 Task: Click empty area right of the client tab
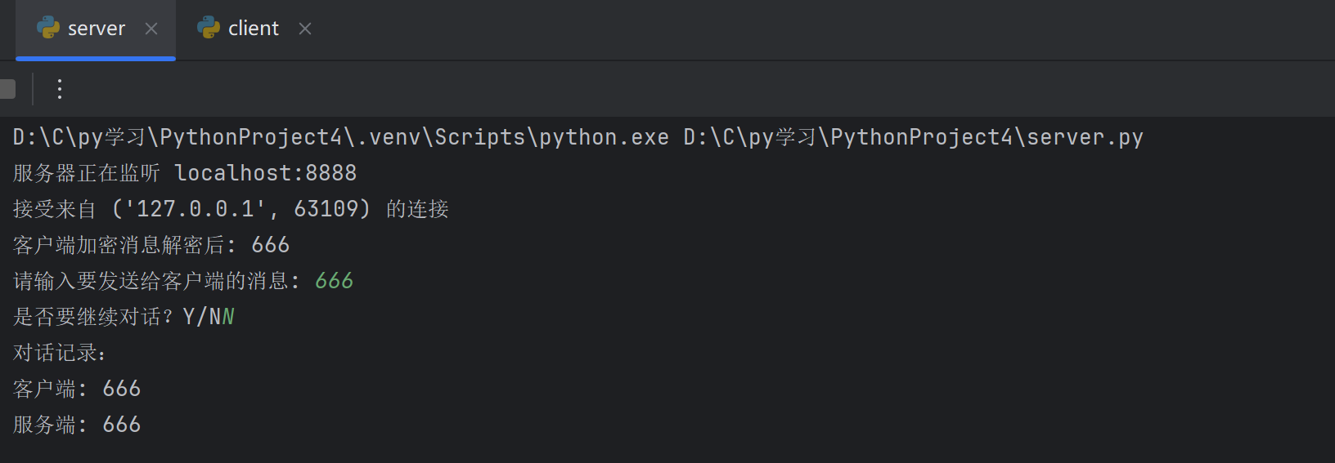tap(736, 29)
